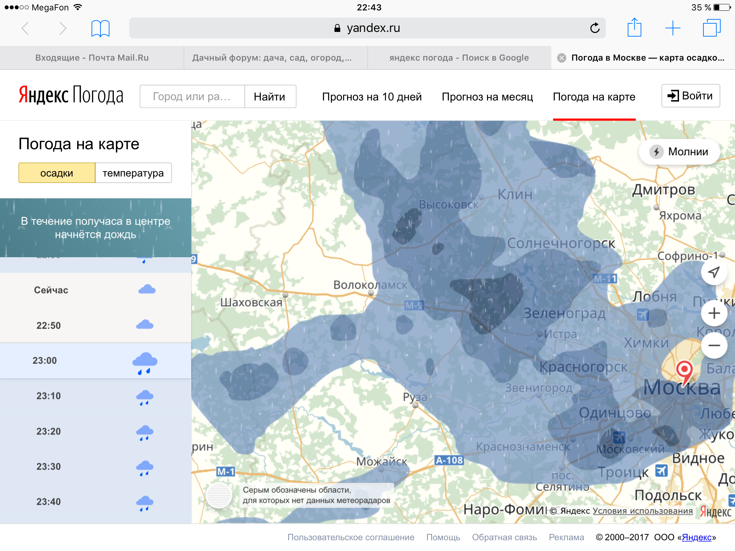Click the Войти login button
The width and height of the screenshot is (735, 551).
click(690, 96)
